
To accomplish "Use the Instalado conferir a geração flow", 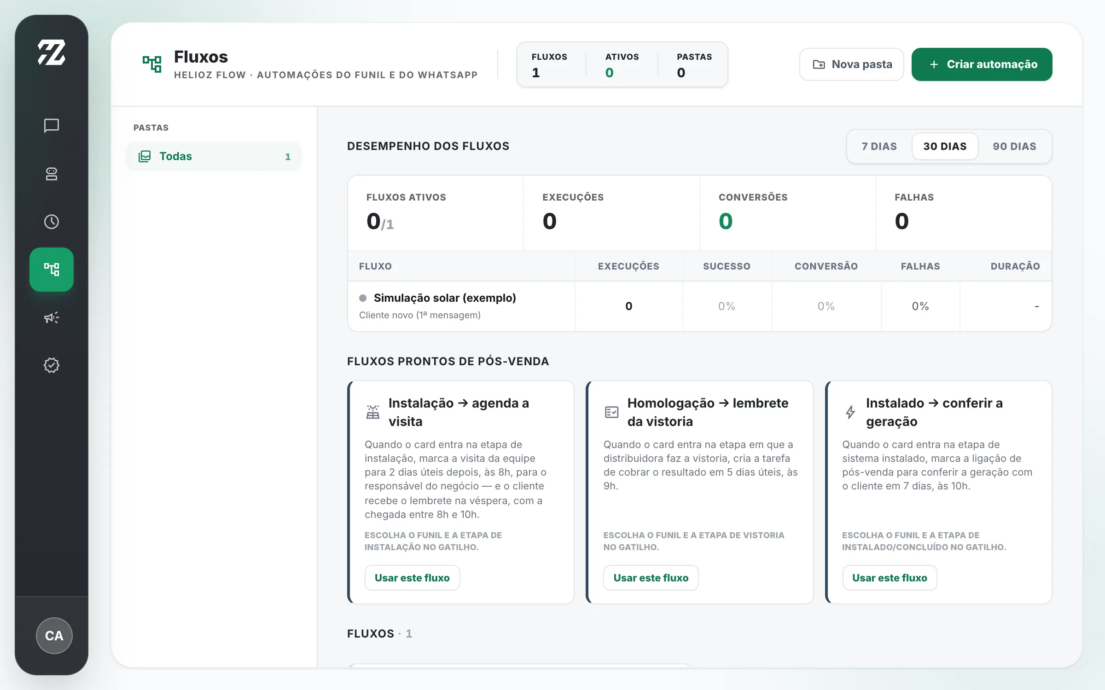I will (x=890, y=578).
